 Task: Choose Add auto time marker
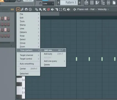coord(53,54)
